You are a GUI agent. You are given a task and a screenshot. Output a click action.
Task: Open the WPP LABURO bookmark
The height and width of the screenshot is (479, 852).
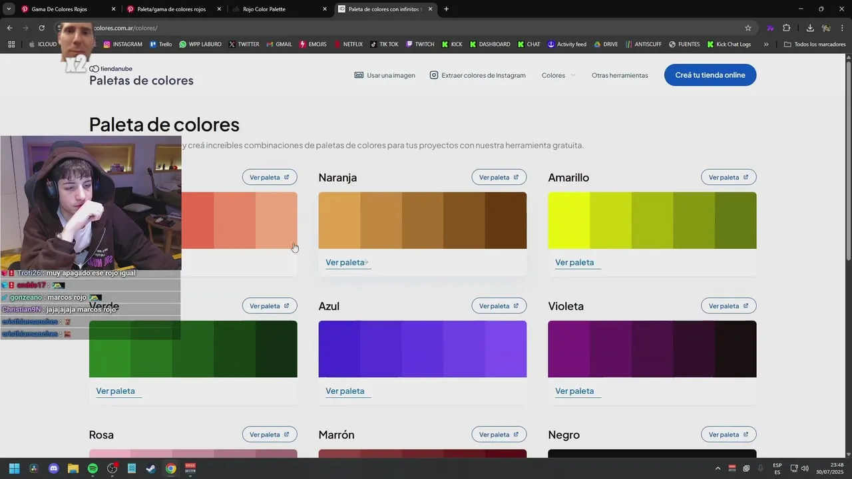[x=200, y=45]
